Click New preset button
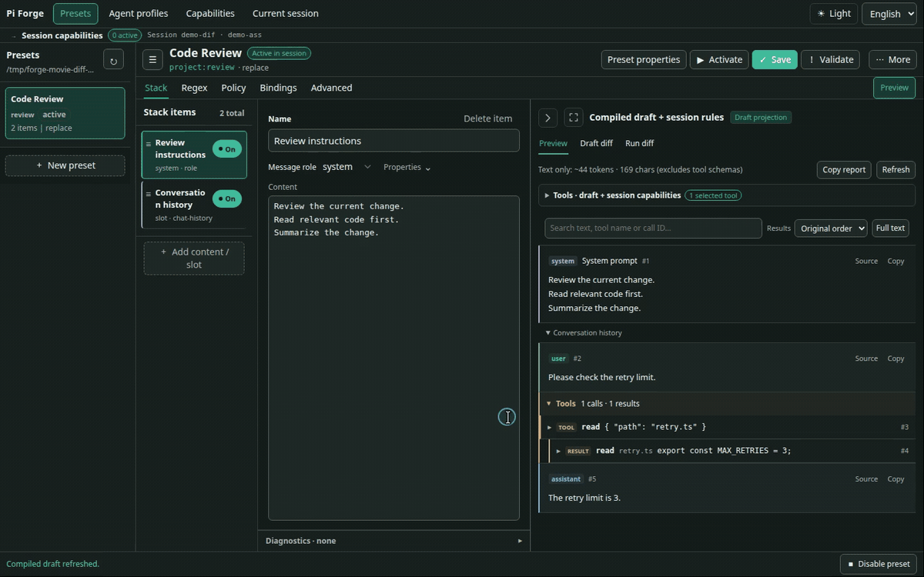 tap(65, 165)
